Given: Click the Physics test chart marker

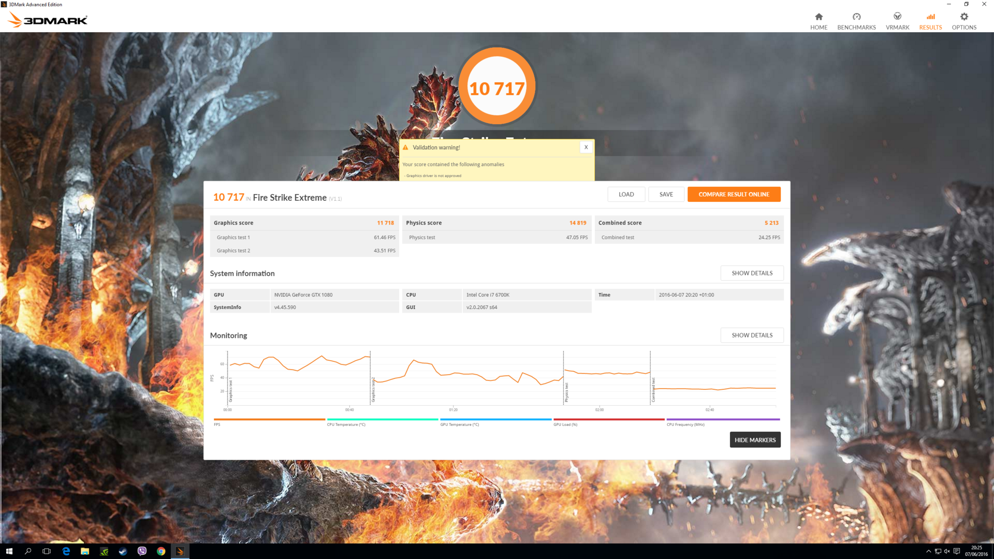Looking at the screenshot, I should click(566, 392).
